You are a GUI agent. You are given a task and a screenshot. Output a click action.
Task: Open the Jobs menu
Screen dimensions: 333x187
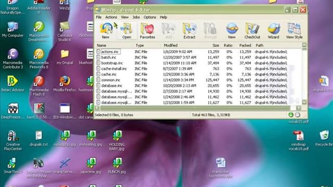pos(136,17)
